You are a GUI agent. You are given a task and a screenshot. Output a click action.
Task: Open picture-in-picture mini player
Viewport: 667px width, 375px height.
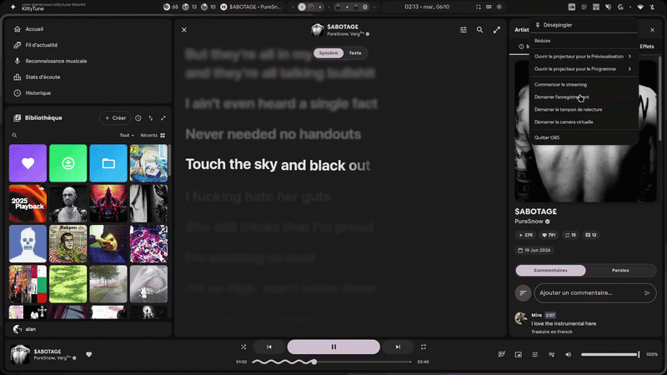coord(518,354)
